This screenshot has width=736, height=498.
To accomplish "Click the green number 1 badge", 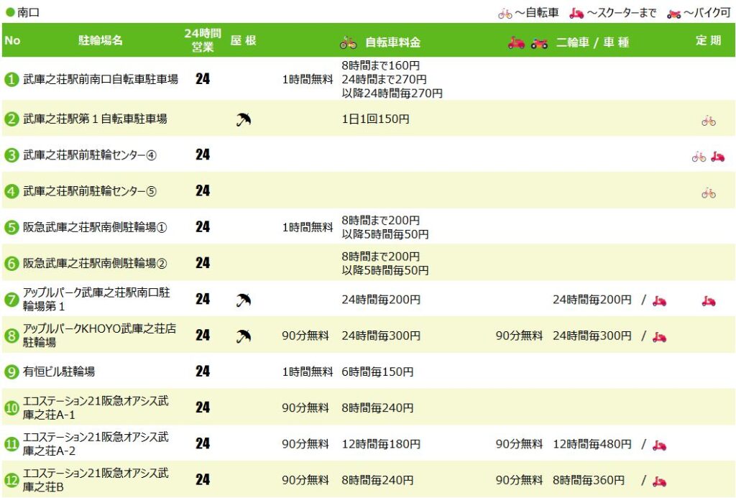I will [11, 80].
